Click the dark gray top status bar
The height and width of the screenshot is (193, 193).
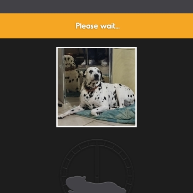point(96,7)
